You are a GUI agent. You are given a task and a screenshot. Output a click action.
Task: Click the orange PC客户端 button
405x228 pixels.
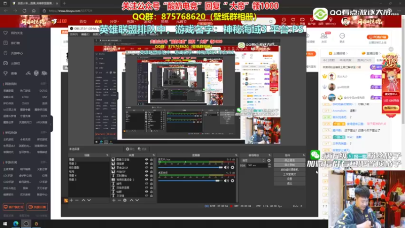point(377,37)
